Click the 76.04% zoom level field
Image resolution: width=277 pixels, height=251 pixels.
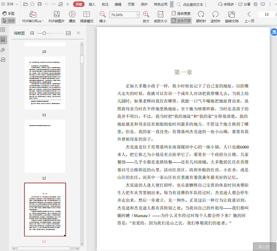pyautogui.click(x=123, y=15)
